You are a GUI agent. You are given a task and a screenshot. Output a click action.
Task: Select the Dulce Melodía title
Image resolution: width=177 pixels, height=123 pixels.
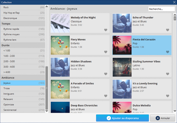click(142, 105)
